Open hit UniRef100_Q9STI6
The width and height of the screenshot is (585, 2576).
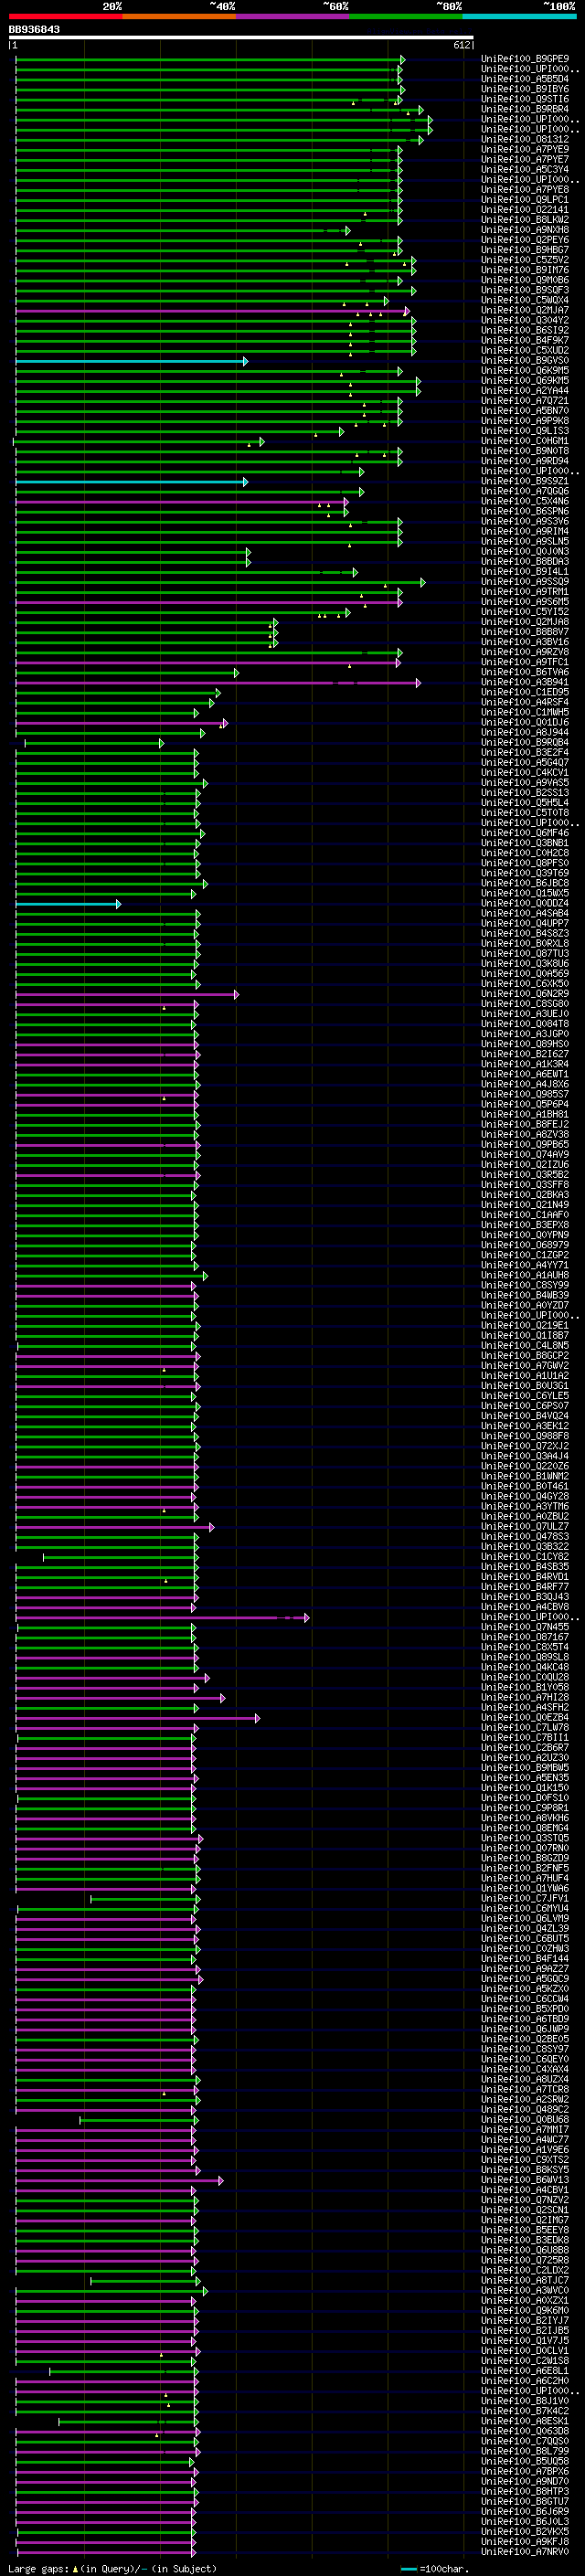point(525,99)
